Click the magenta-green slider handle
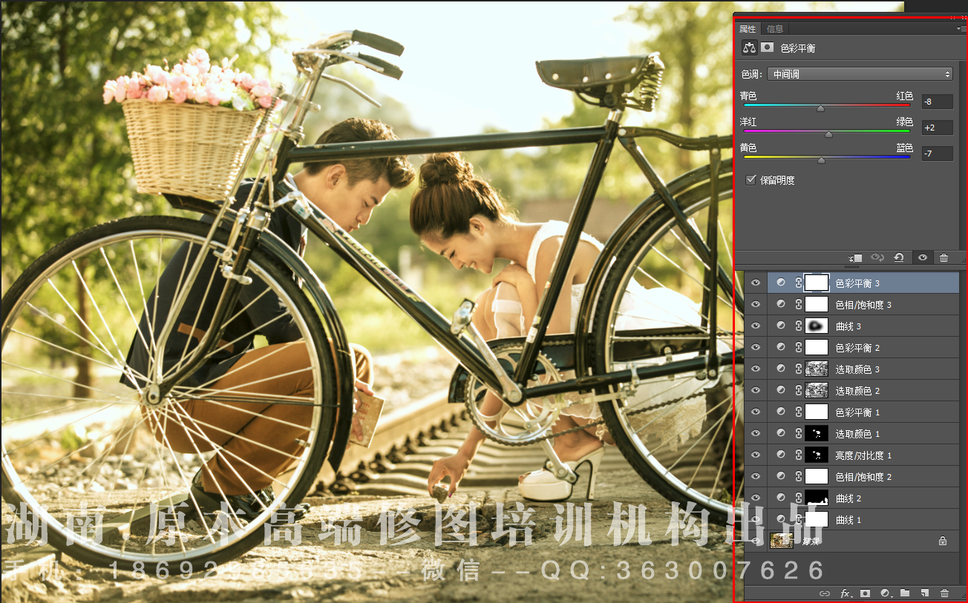The image size is (968, 603). pyautogui.click(x=828, y=134)
